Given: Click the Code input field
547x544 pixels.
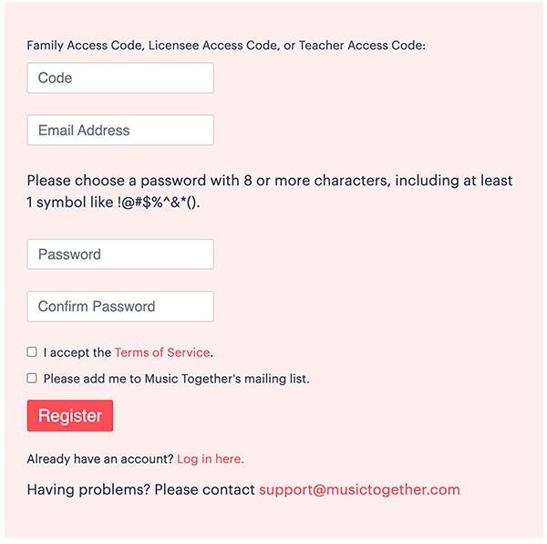Looking at the screenshot, I should [120, 78].
